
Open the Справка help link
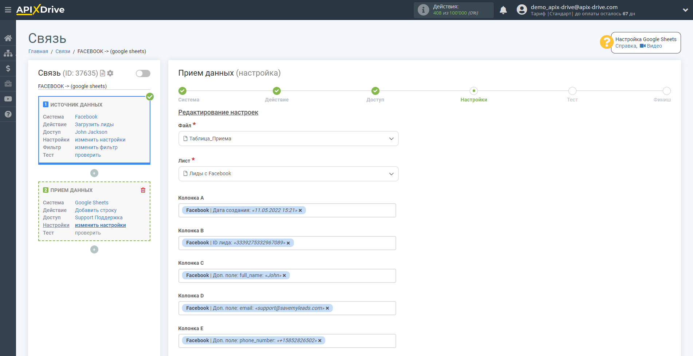point(626,46)
